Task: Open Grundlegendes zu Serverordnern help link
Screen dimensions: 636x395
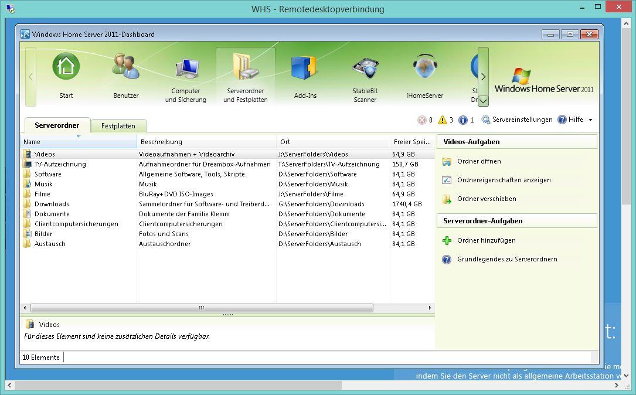Action: click(x=507, y=259)
